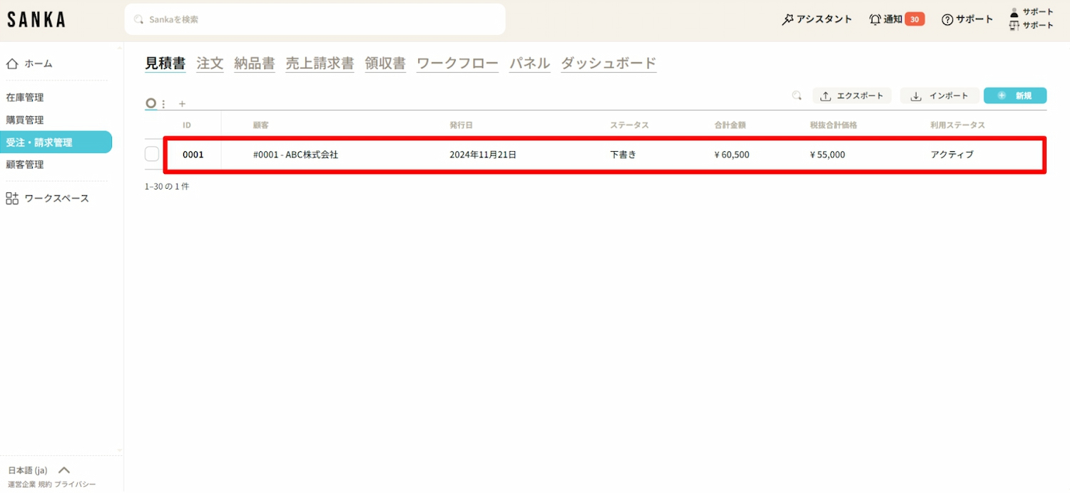Switch to the 売上請求書 tab
The width and height of the screenshot is (1070, 493).
click(320, 63)
